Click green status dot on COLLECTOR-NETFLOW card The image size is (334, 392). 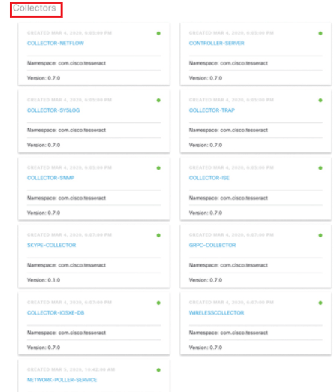(x=158, y=33)
